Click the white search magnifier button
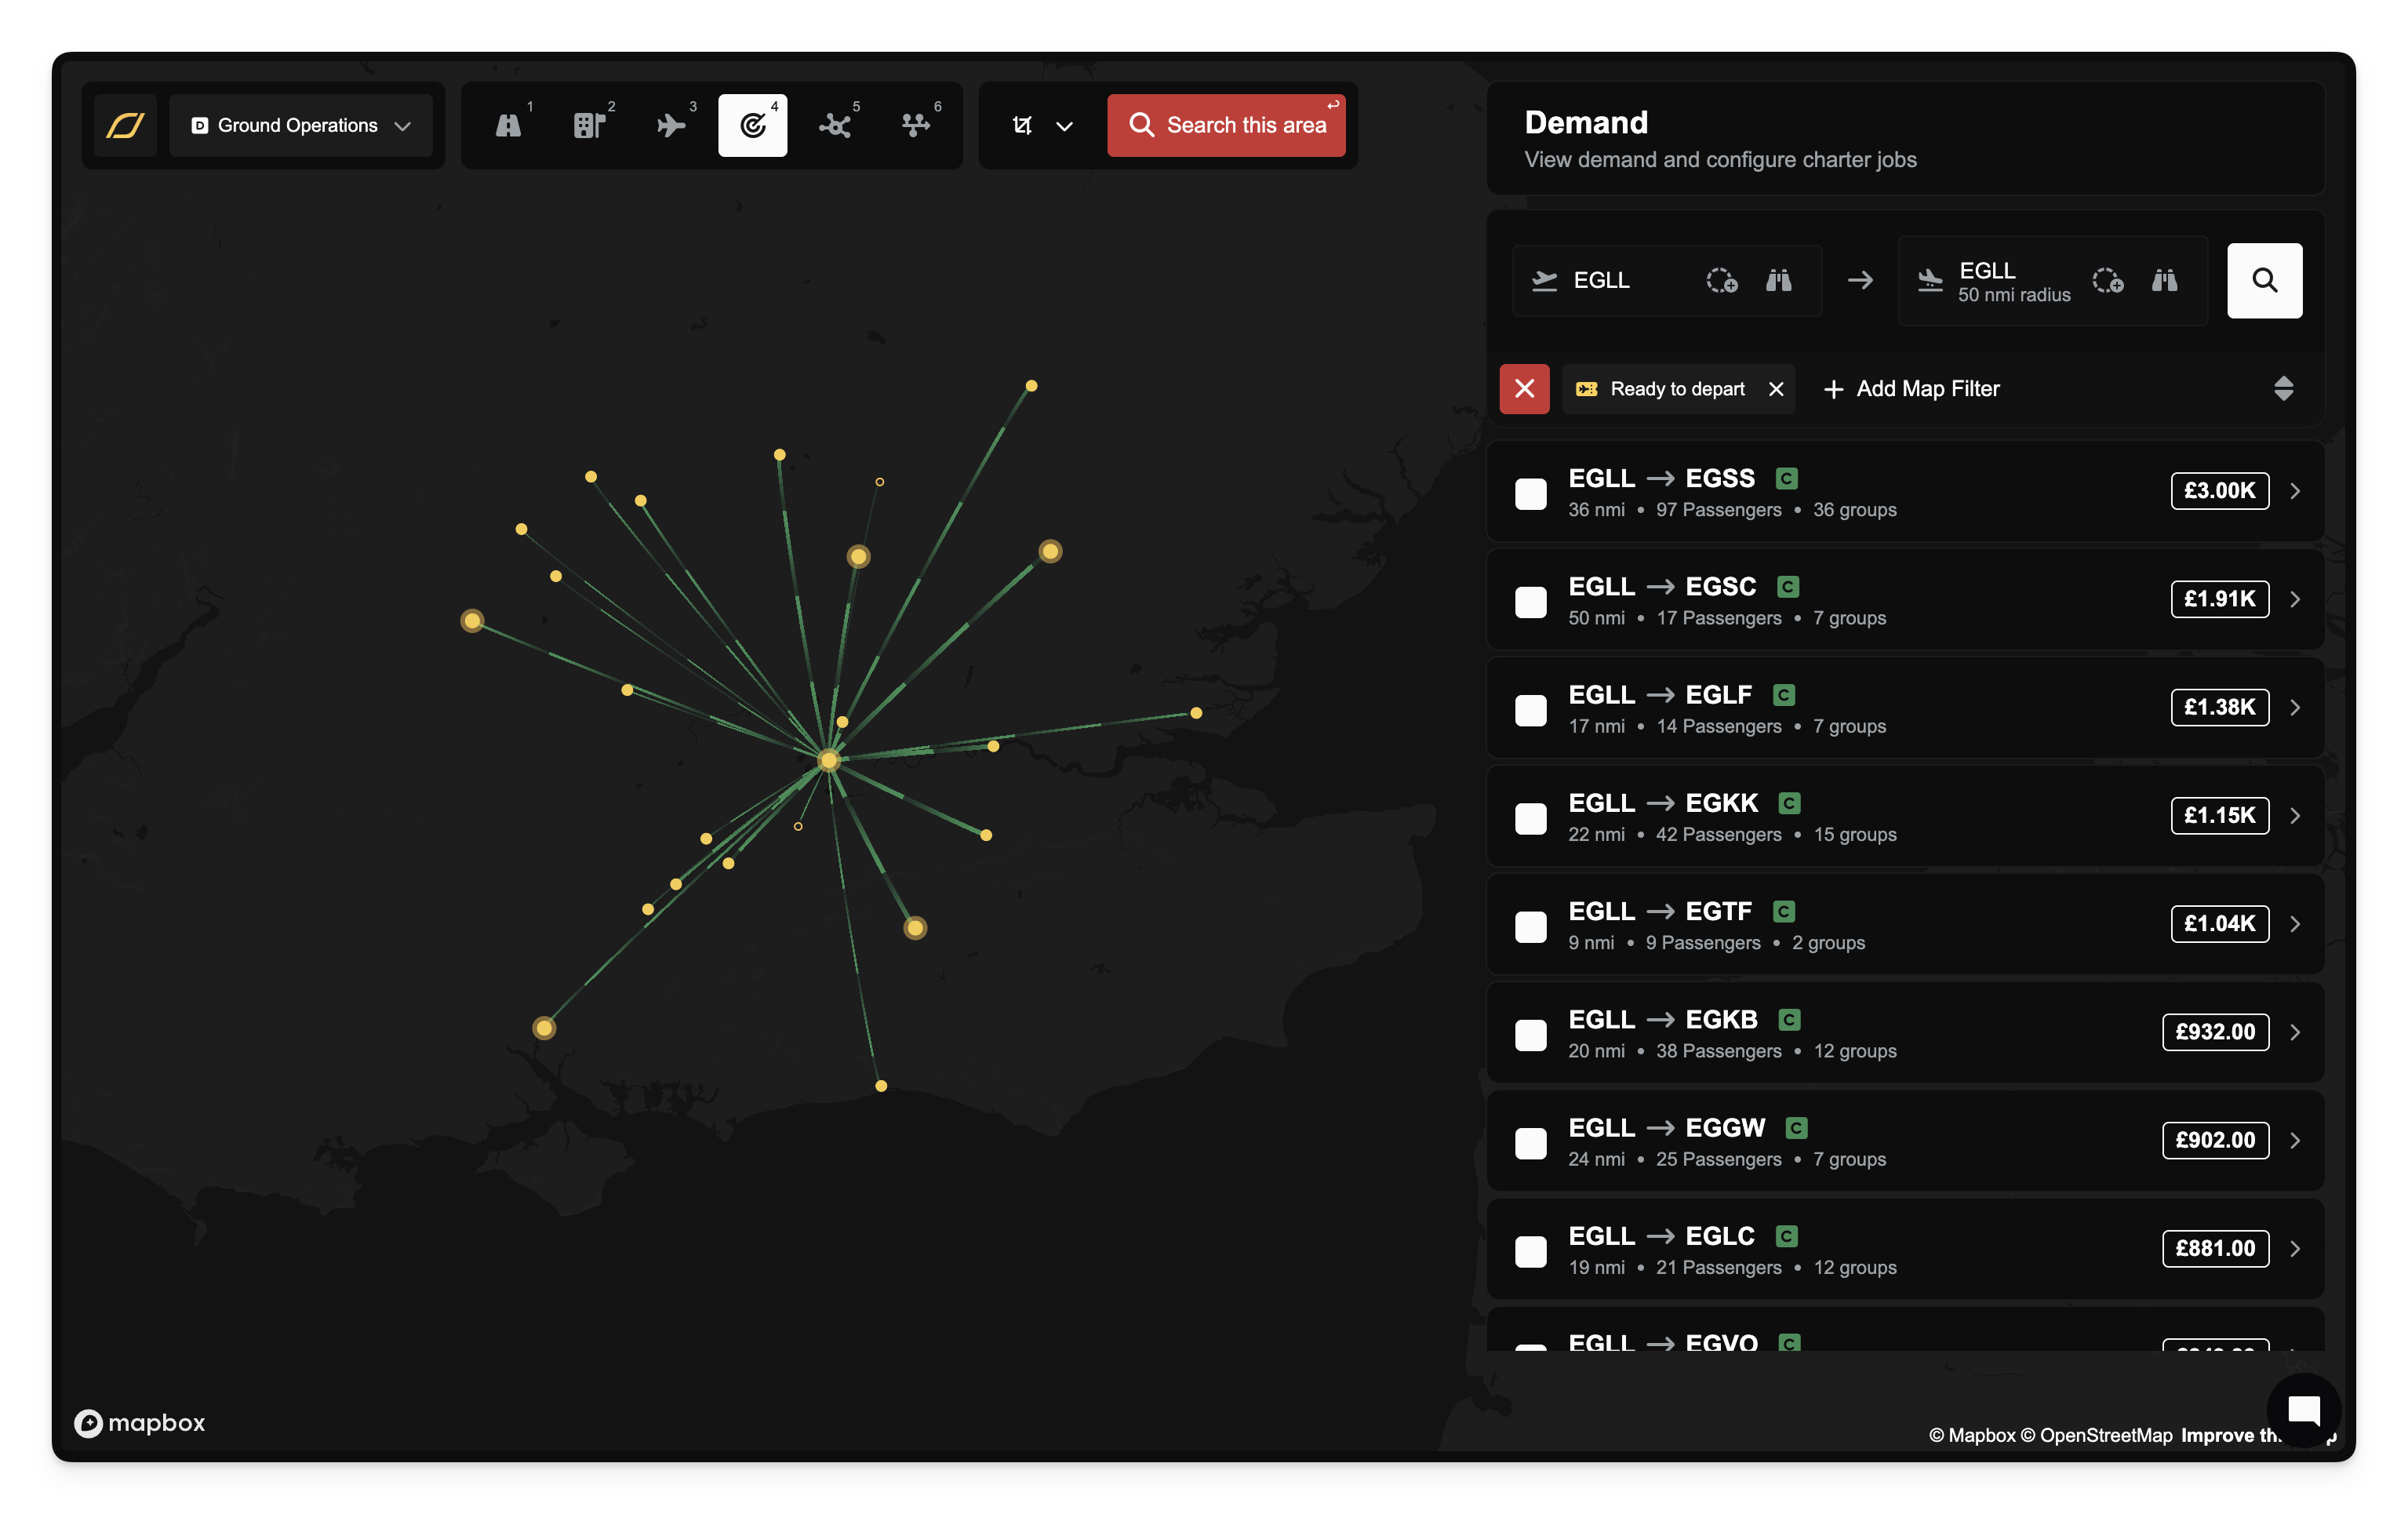 click(x=2264, y=281)
